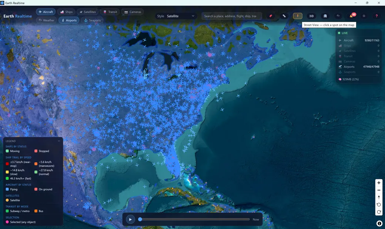Click Airports row in LIVE panel
385x229 pixels.
tap(359, 67)
